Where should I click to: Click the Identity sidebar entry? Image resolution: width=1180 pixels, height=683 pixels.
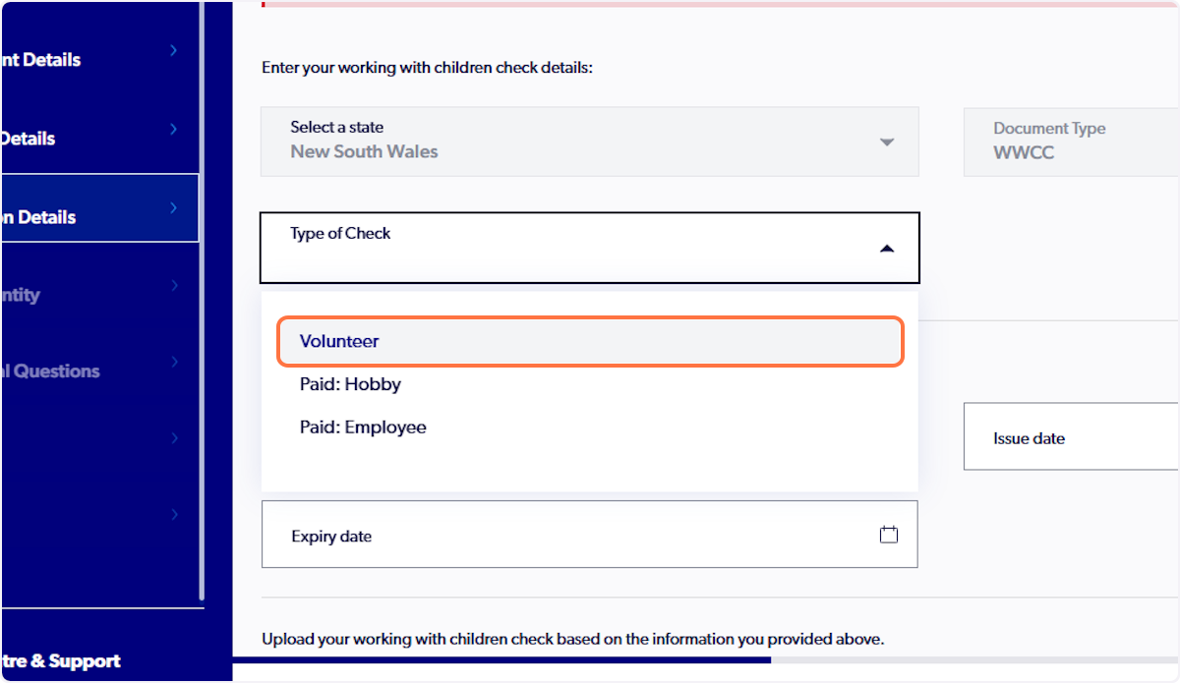coord(88,294)
